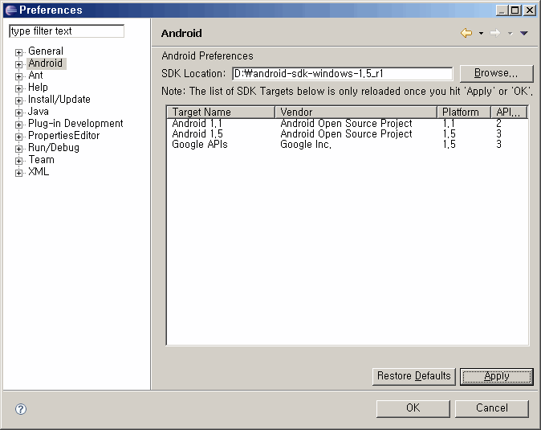
Task: Open the back history dropdown arrow
Action: point(481,34)
